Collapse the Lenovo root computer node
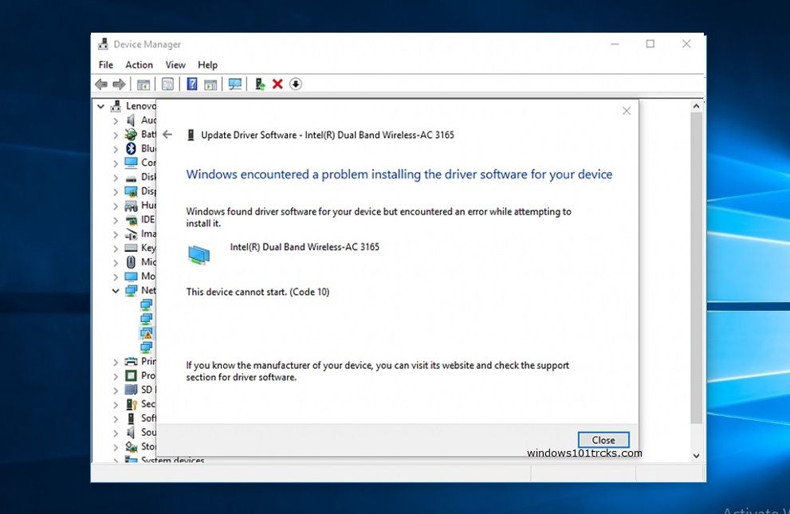The height and width of the screenshot is (514, 790). pyautogui.click(x=100, y=106)
